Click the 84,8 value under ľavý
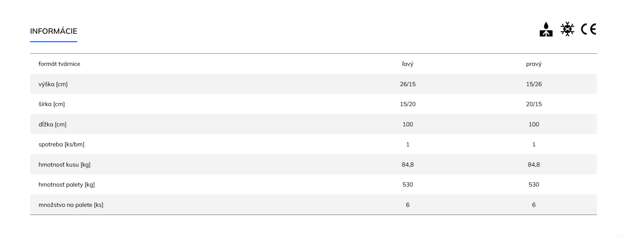Image resolution: width=625 pixels, height=238 pixels. tap(408, 165)
